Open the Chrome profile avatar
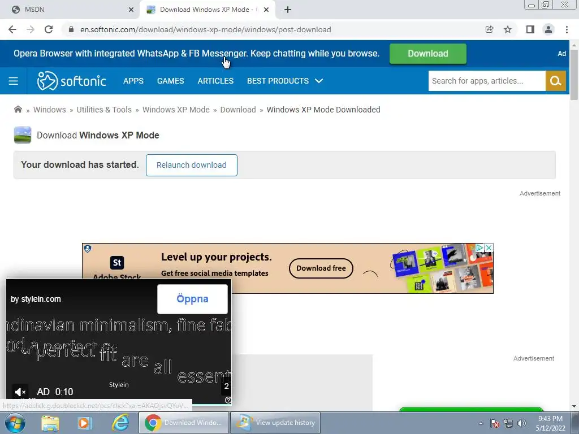This screenshot has height=434, width=579. [548, 29]
